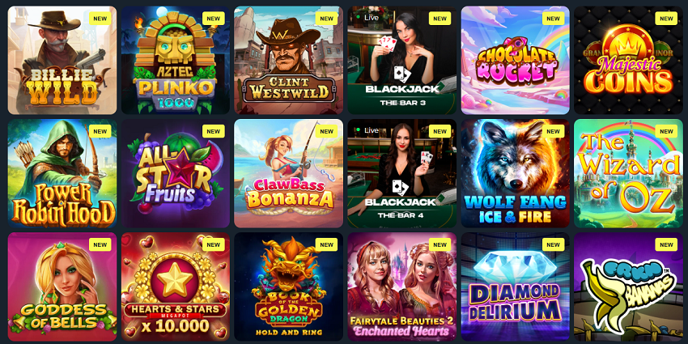Open the Chocolate Rocket game tile
The height and width of the screenshot is (344, 688).
pos(515,60)
